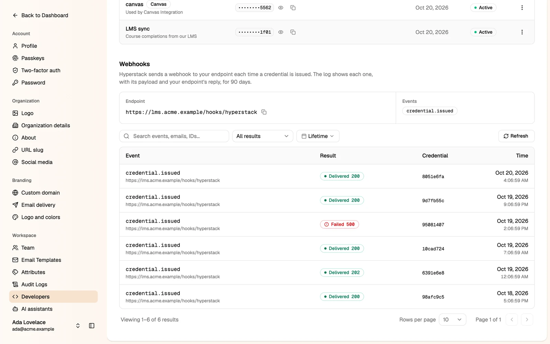Click the Custom domain globe icon

[15, 193]
